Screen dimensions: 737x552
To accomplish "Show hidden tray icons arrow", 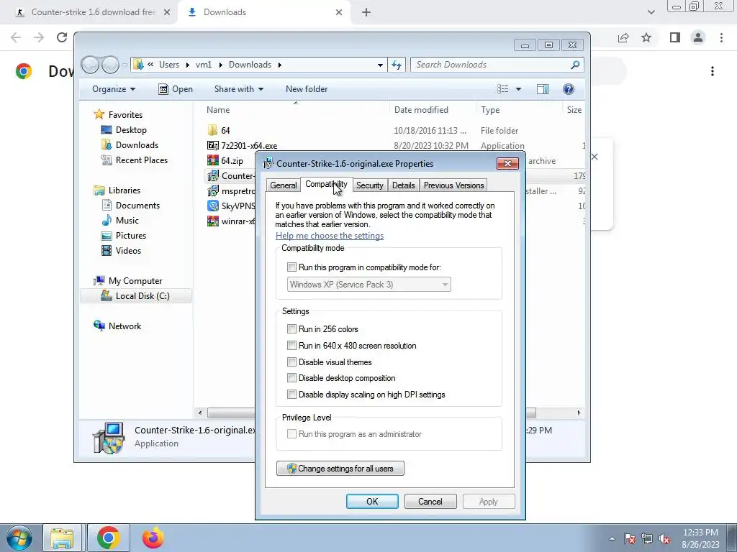I will 612,539.
